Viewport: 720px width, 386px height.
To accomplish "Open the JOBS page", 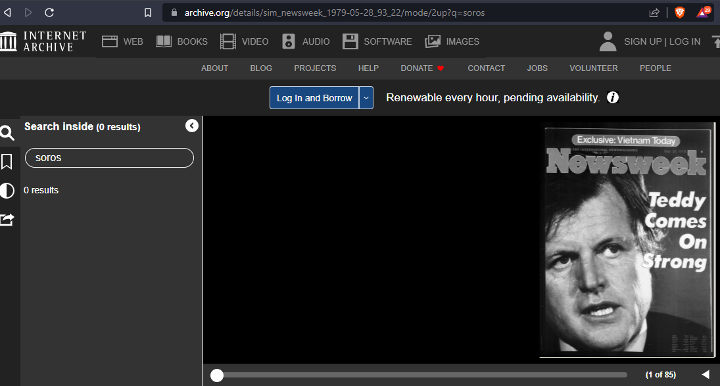I will pyautogui.click(x=537, y=68).
